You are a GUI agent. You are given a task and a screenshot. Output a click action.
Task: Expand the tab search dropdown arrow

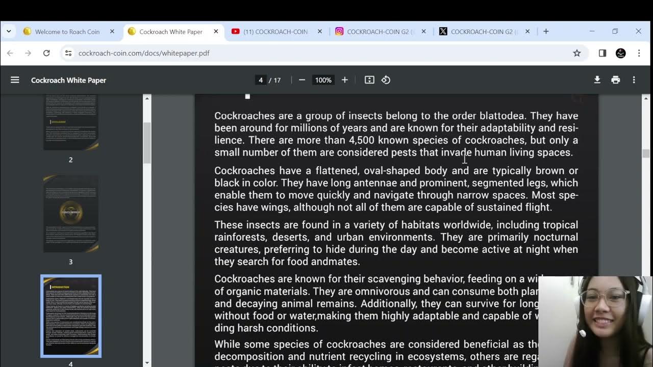tap(9, 32)
